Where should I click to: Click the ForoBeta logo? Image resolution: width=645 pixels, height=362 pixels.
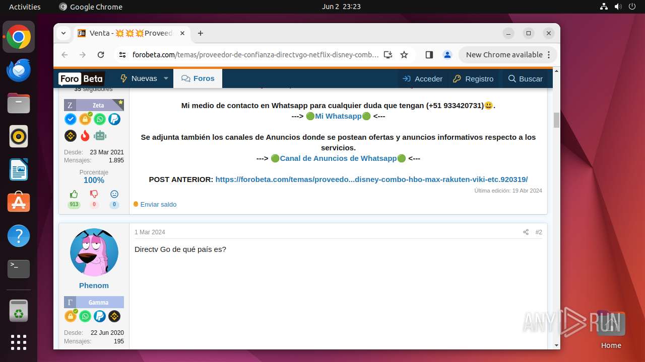(81, 79)
